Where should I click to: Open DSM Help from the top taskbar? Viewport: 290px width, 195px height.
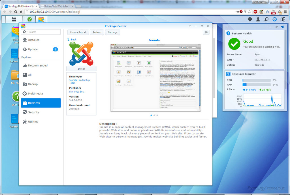point(29,19)
